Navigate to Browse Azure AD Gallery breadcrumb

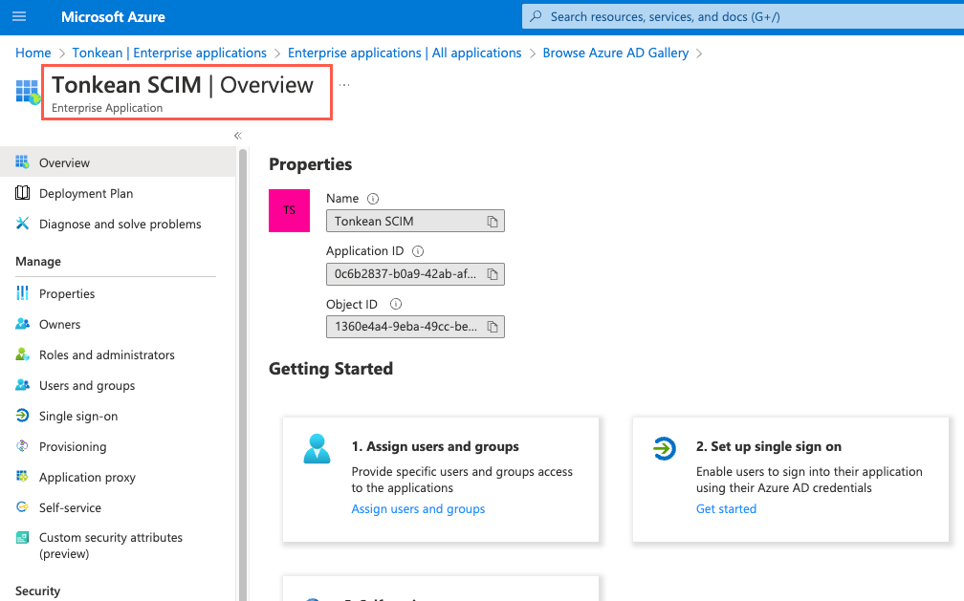(x=615, y=53)
